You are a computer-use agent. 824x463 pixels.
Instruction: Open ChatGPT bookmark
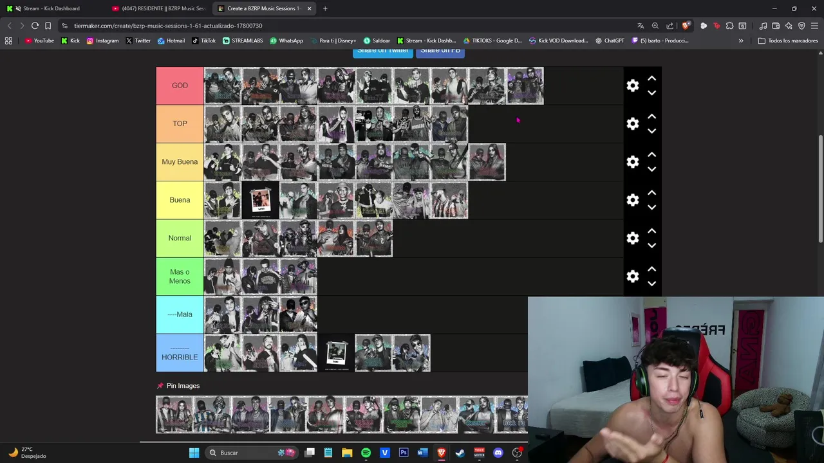610,41
